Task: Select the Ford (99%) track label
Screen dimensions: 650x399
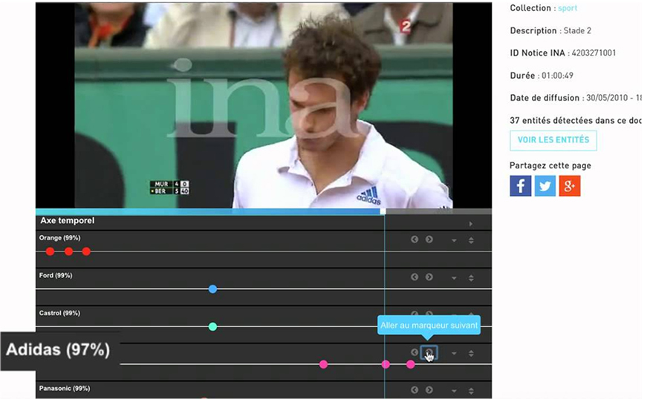Action: tap(56, 276)
